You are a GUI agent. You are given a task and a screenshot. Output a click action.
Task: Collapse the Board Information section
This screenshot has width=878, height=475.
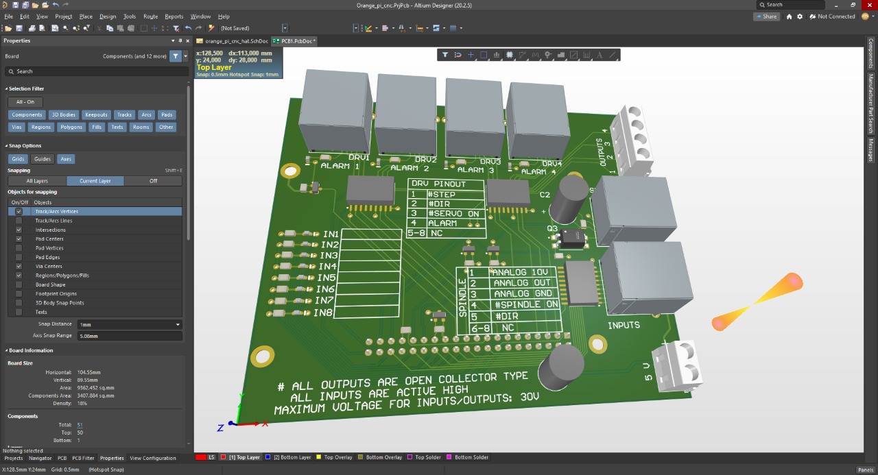[x=7, y=350]
